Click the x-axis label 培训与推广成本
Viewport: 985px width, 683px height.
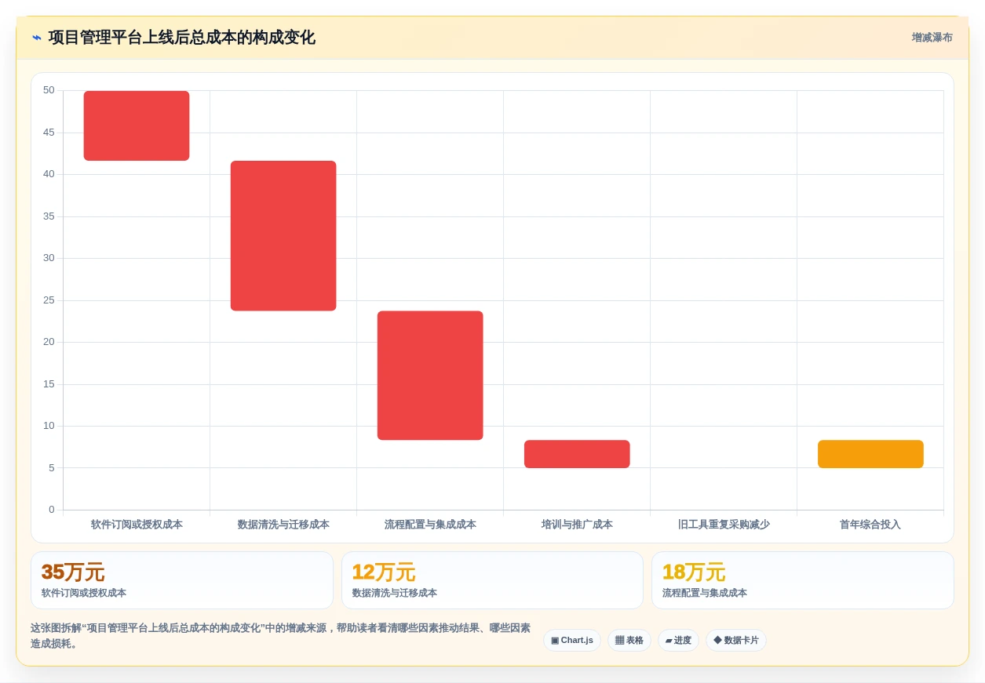point(577,525)
